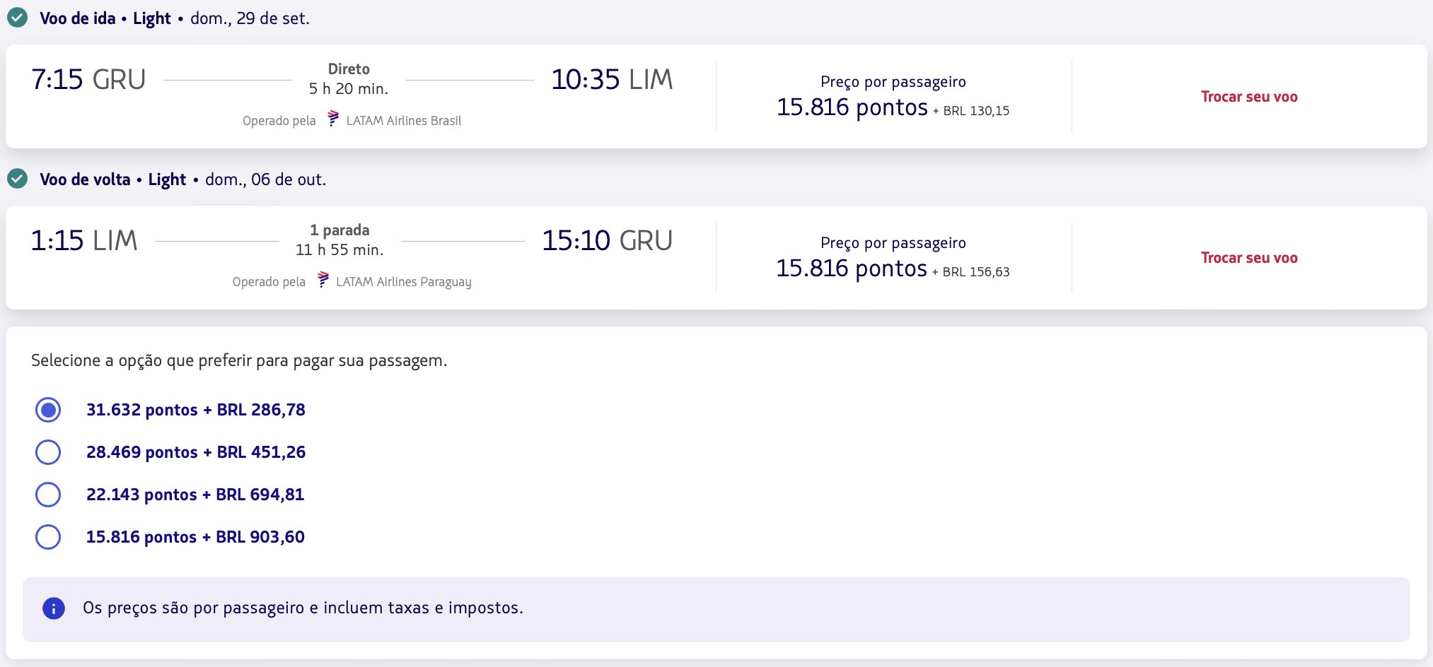Click Trocar seu voo for the return flight
The width and height of the screenshot is (1433, 667).
pyautogui.click(x=1249, y=258)
